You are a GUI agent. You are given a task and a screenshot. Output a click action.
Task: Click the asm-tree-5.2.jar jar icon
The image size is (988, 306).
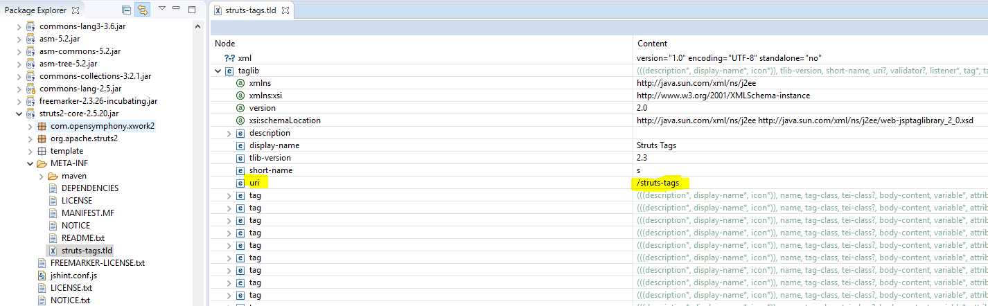(x=30, y=64)
